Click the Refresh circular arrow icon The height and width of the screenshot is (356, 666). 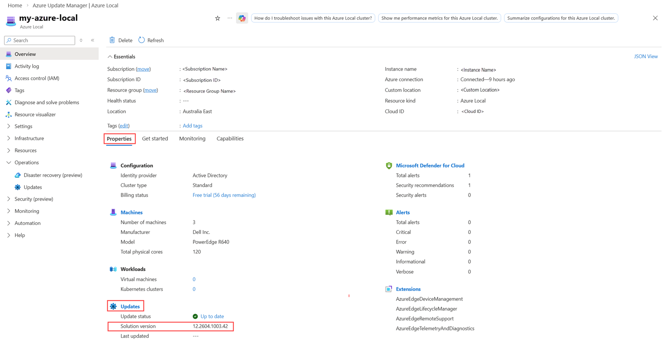[x=142, y=40]
